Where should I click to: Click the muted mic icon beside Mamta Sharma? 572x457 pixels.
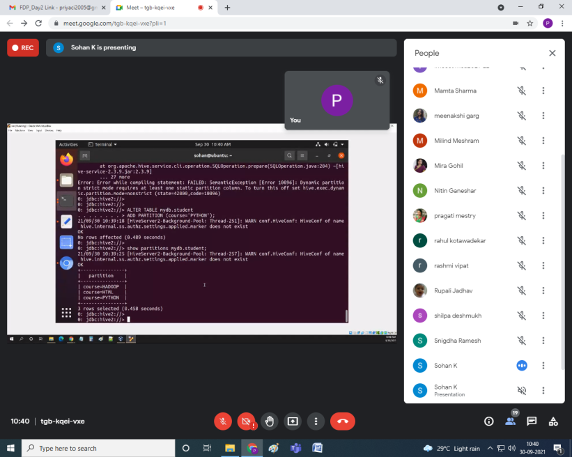point(521,91)
